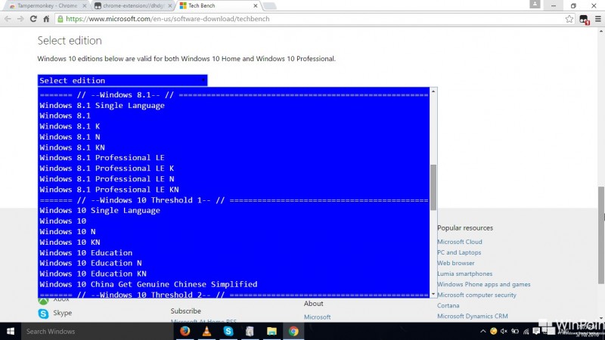Close the Tech Bench tab
605x340 pixels.
coord(255,6)
